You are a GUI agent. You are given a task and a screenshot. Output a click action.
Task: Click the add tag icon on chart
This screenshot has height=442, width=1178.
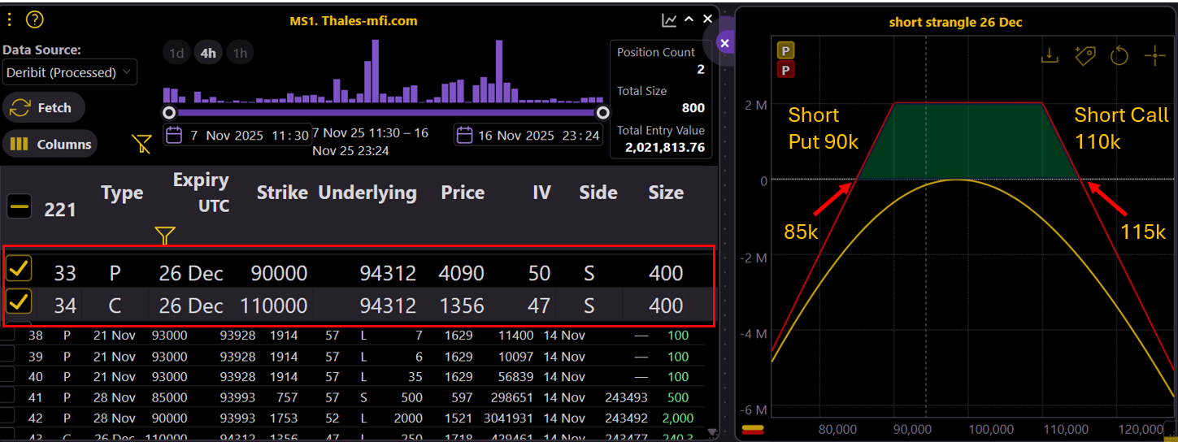1084,55
